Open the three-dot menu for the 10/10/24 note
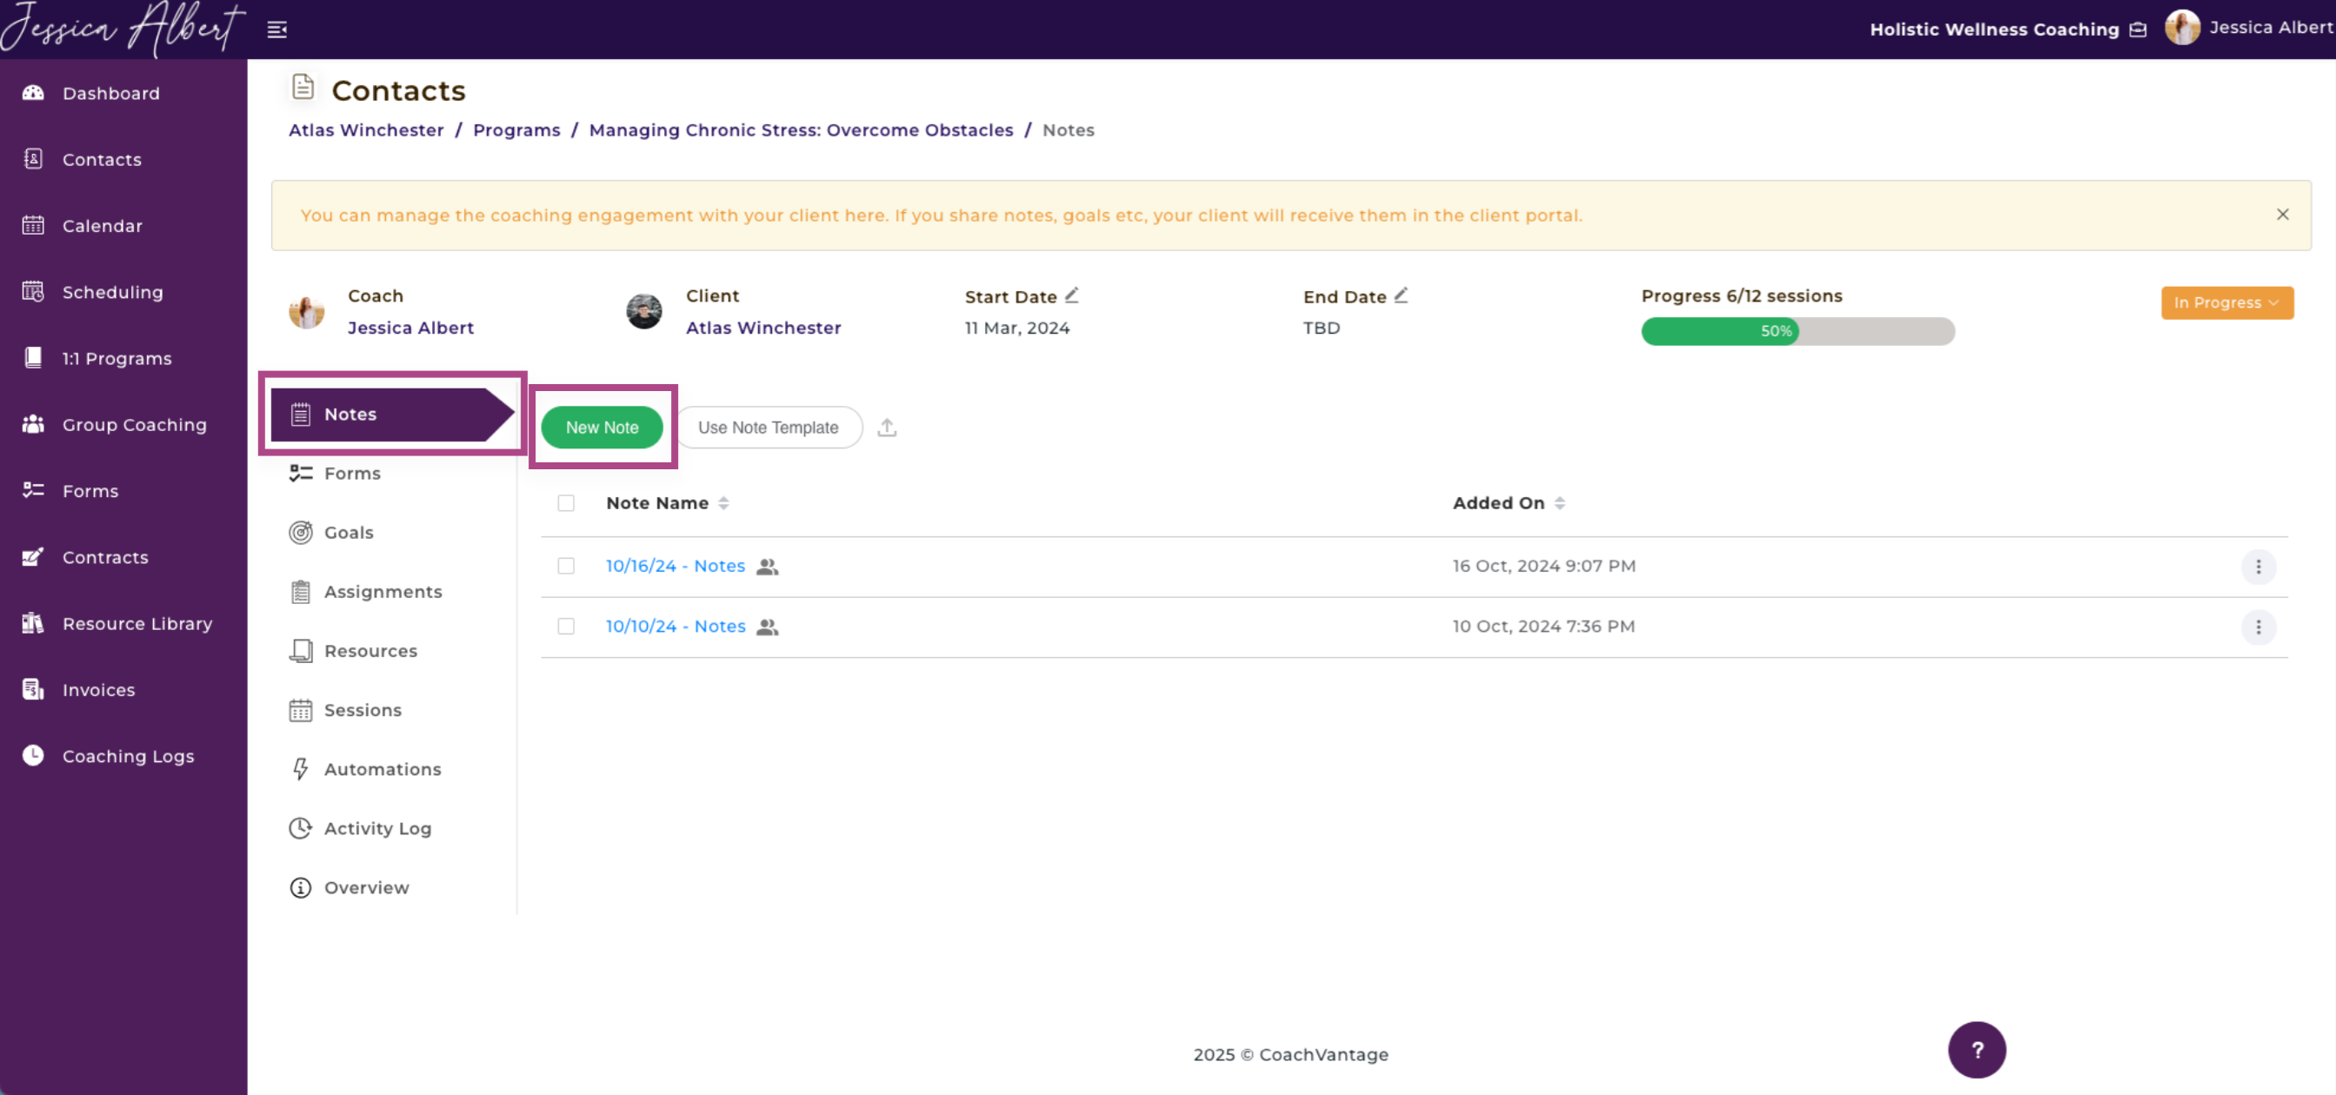This screenshot has width=2336, height=1095. click(x=2258, y=627)
